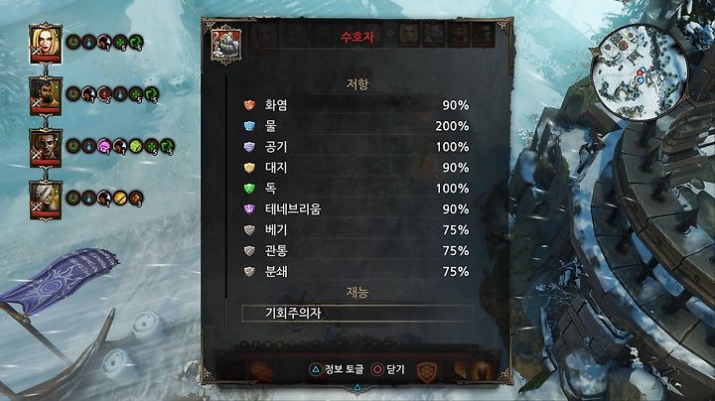
Task: Click the water resistance shield icon
Action: tap(249, 126)
